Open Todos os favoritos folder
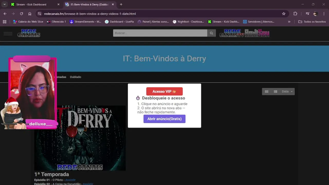The height and width of the screenshot is (185, 329). 312,22
